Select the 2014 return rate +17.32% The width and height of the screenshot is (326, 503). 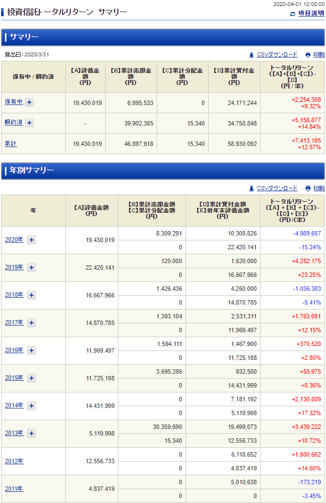pos(309,413)
